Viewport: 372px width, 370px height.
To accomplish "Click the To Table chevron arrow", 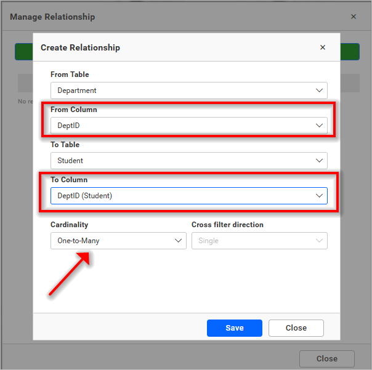I will coord(319,161).
